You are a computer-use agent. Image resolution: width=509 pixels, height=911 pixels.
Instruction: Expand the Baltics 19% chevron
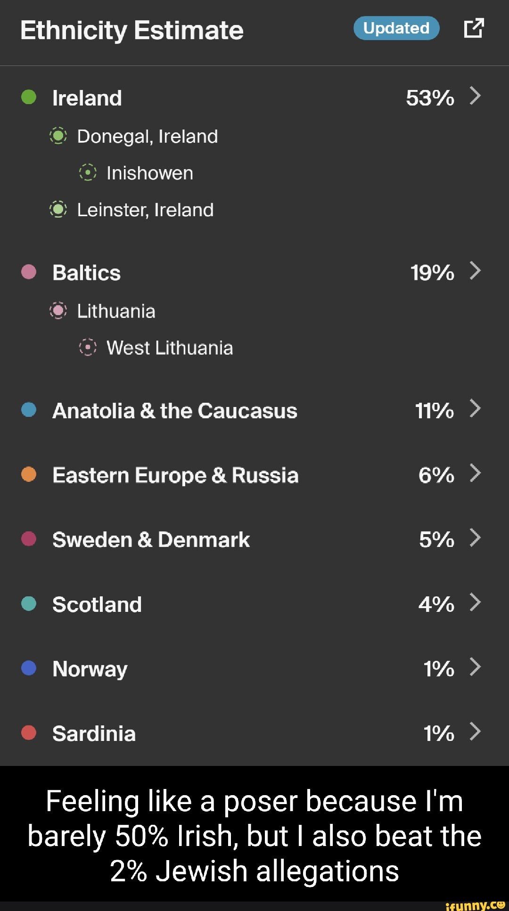click(475, 271)
